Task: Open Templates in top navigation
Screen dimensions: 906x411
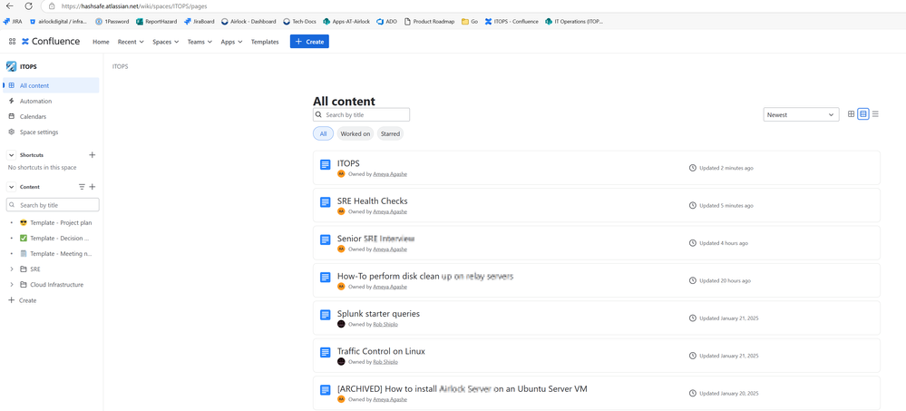Action: tap(265, 42)
